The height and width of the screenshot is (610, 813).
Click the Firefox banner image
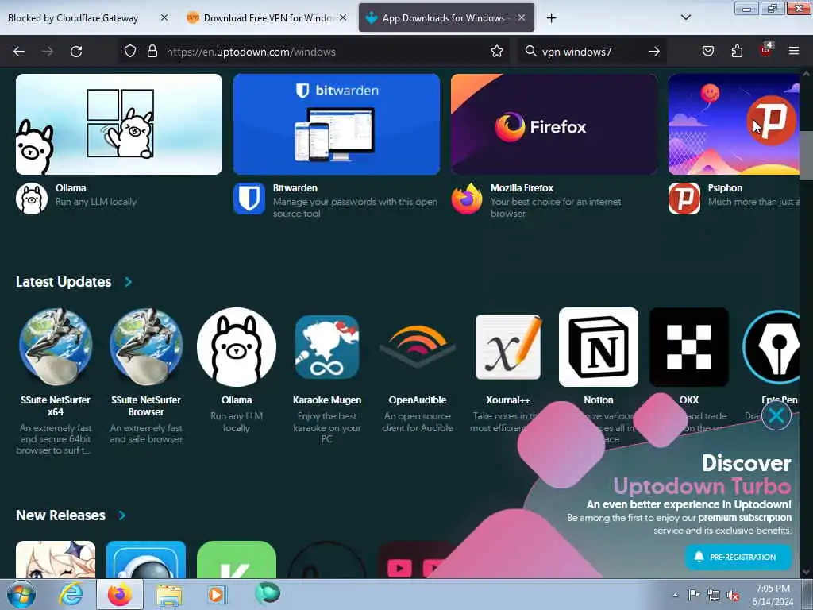click(554, 124)
